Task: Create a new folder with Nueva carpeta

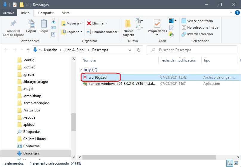Action: [128, 28]
